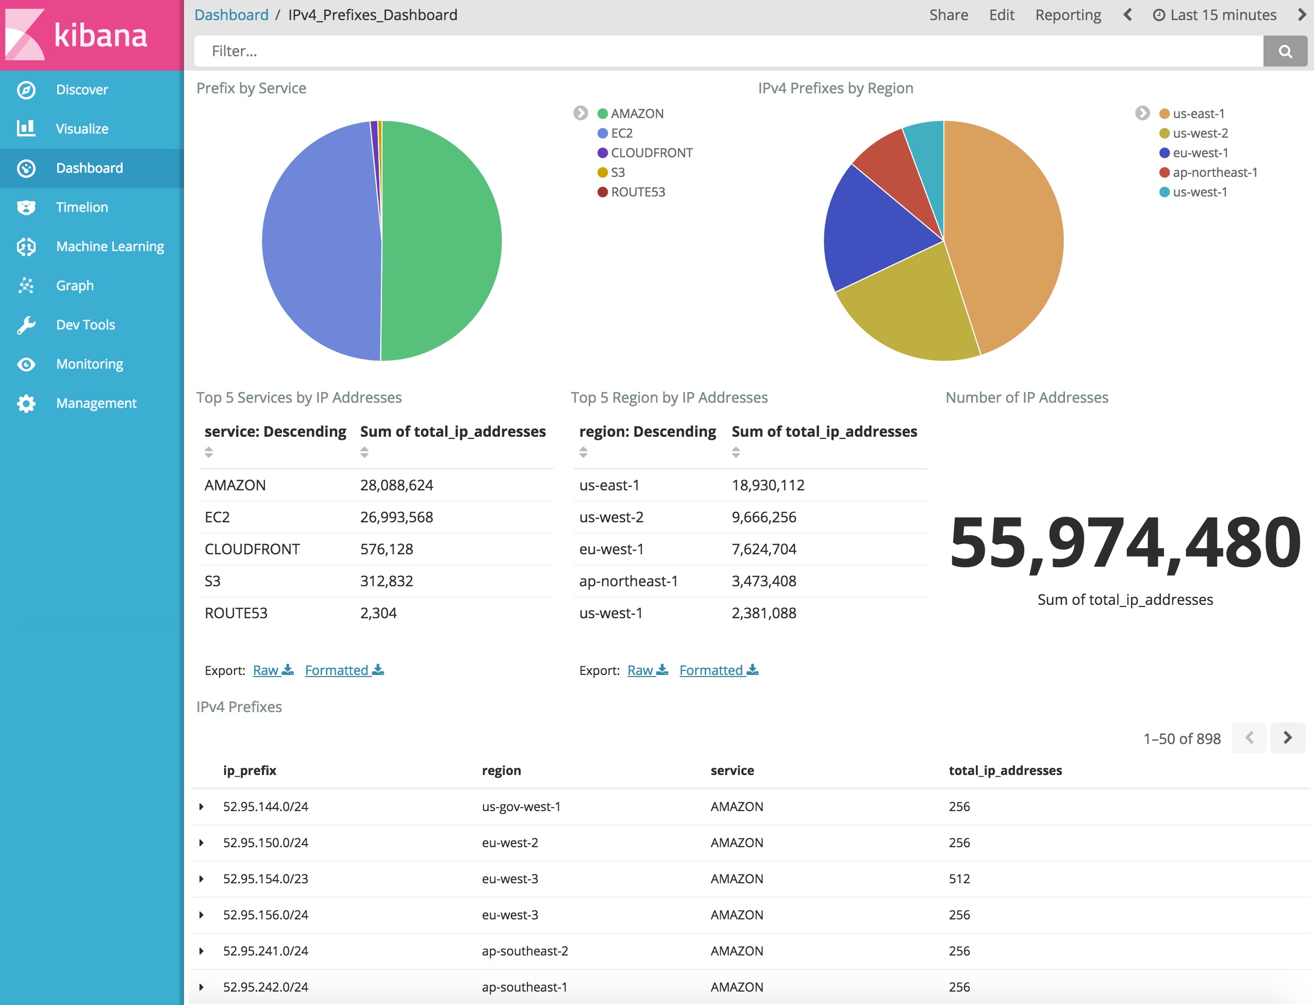Open Discover compass icon in sidebar
Screen dimensions: 1314x1005
tap(26, 90)
